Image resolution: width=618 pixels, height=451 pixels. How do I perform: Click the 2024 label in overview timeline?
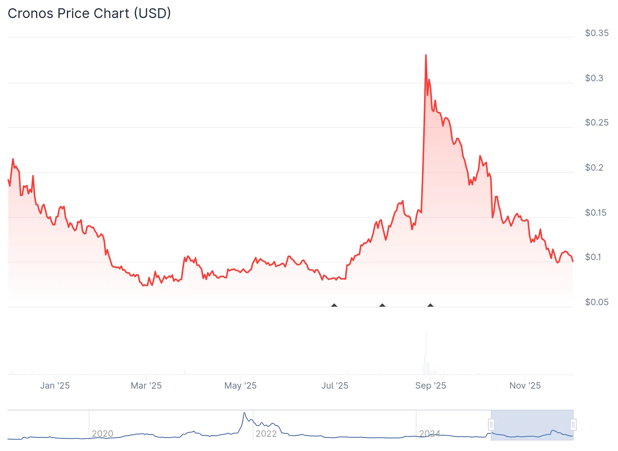pos(430,434)
